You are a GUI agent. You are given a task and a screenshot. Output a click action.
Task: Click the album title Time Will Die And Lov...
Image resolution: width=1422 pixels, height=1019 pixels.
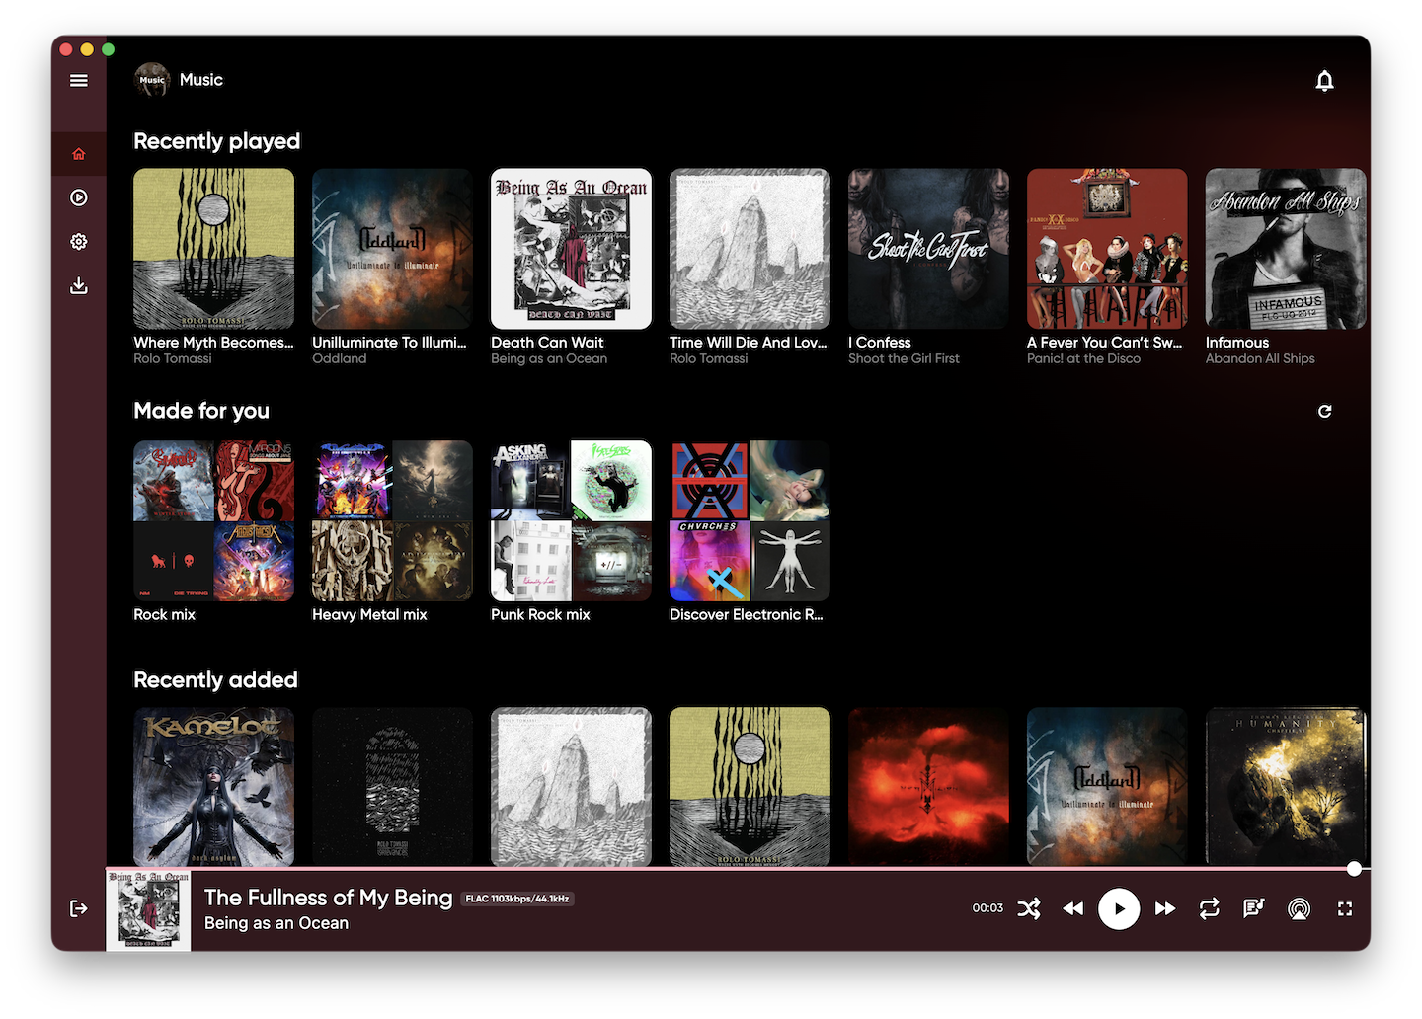(x=749, y=343)
